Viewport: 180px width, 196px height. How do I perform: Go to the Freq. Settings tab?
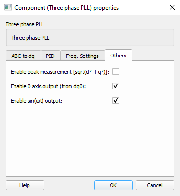83,56
